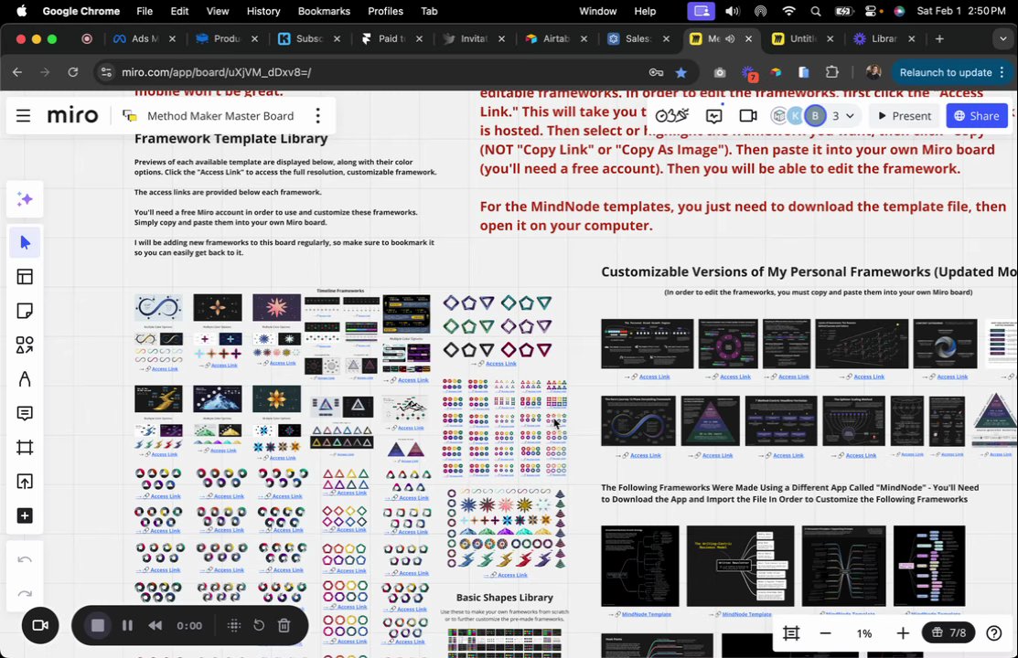Click the B collaborator avatar
The height and width of the screenshot is (658, 1018).
815,116
